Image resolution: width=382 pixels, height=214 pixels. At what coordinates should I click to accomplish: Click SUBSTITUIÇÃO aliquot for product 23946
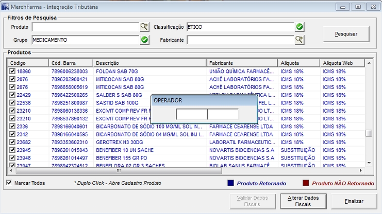click(x=298, y=158)
